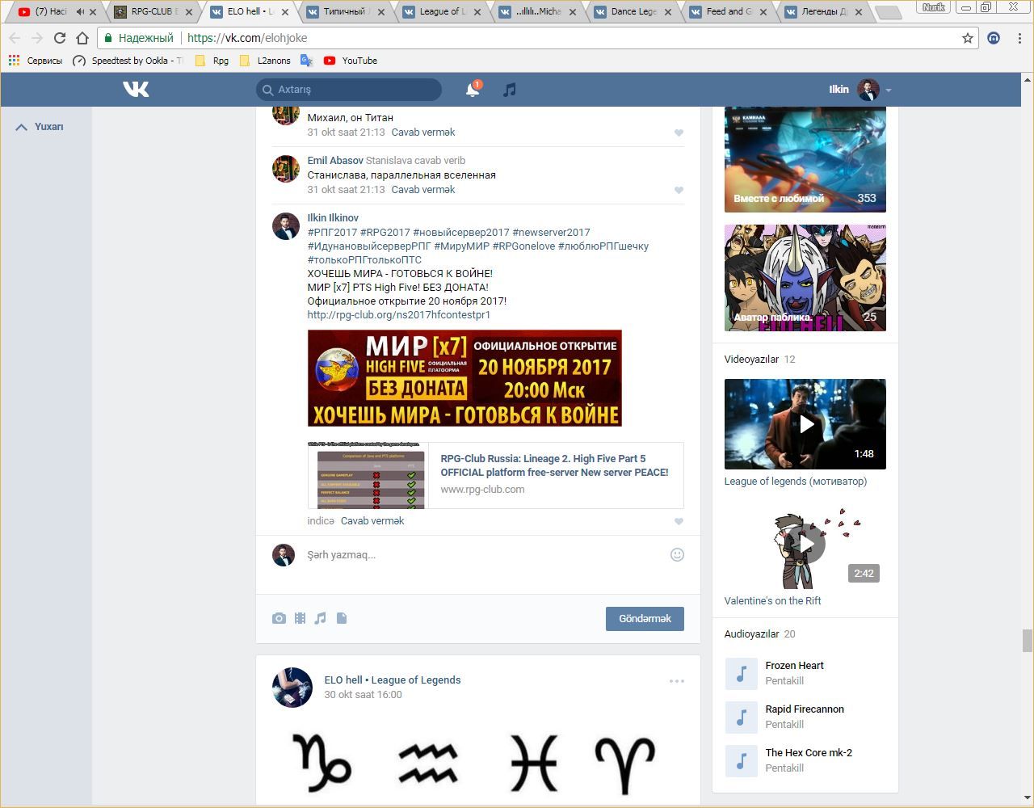Open the Audioyazılar section header
The height and width of the screenshot is (808, 1034).
click(751, 634)
